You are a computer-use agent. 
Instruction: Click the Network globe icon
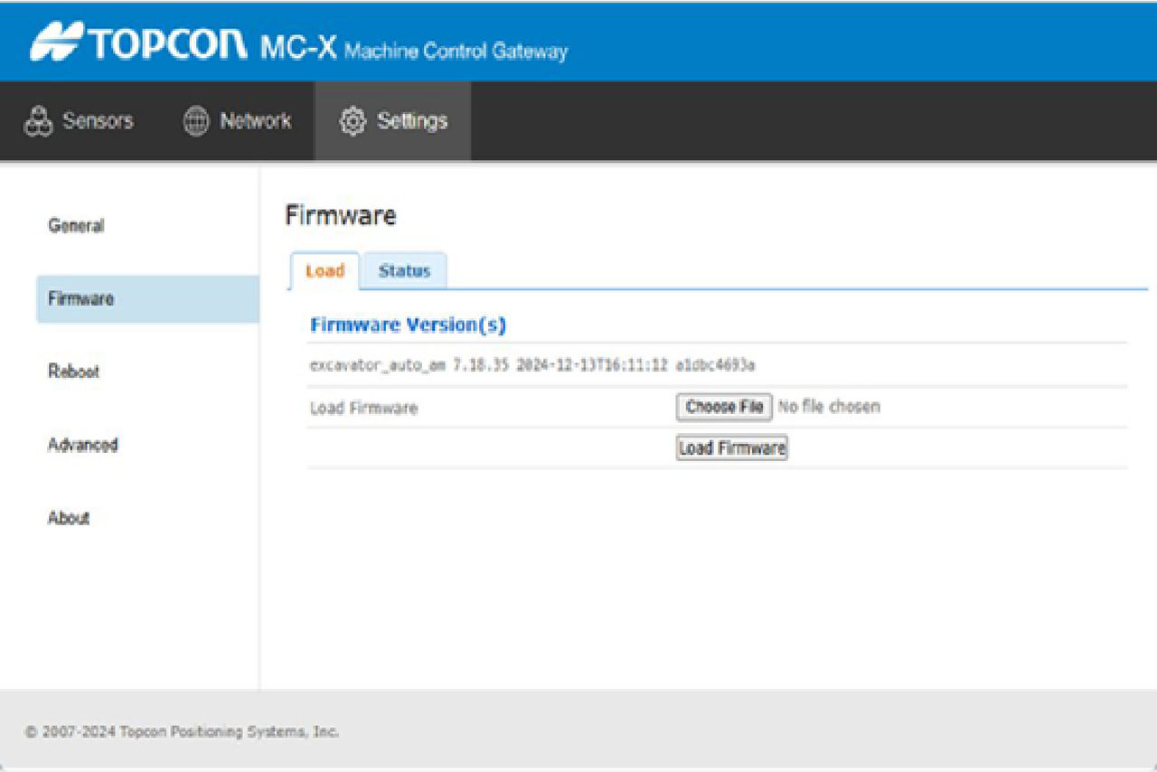[x=196, y=121]
